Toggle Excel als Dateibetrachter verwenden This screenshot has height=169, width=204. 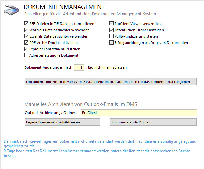pos(26,36)
